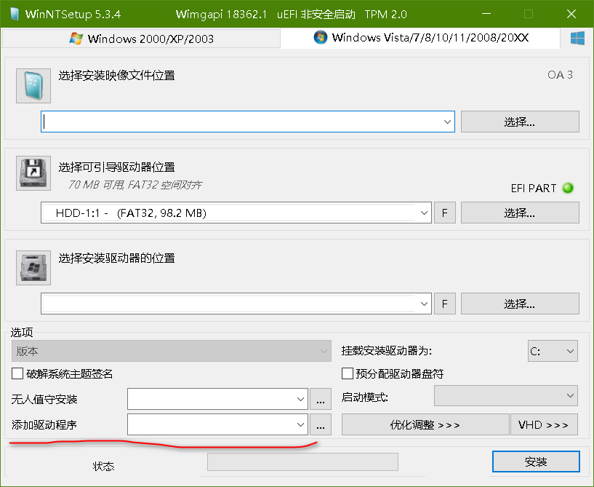Click the green EFI PART status indicator
Image resolution: width=594 pixels, height=487 pixels.
click(x=569, y=188)
